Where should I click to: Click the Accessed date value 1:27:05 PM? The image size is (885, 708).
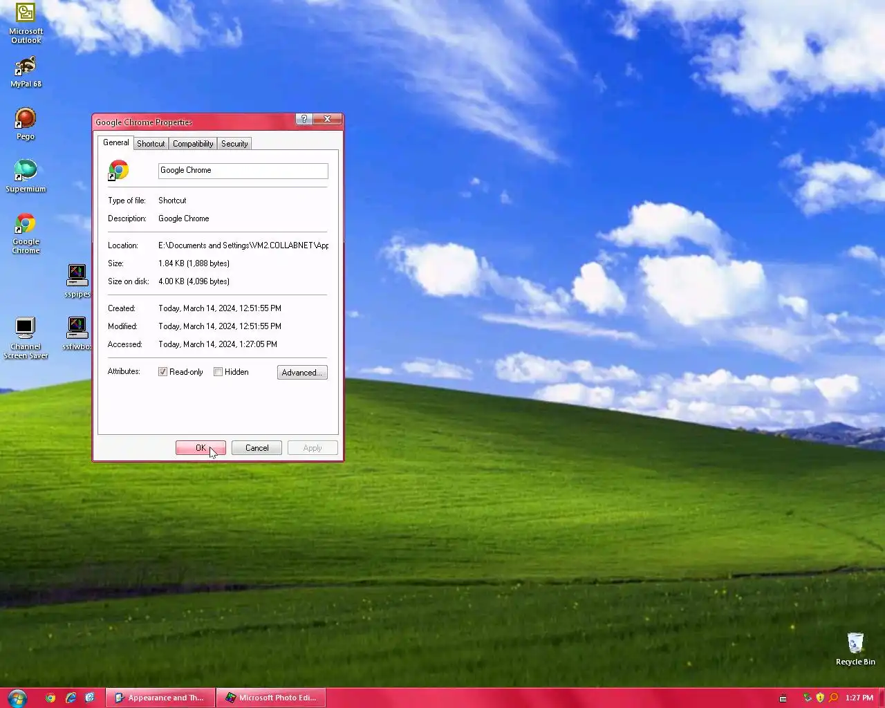coord(218,344)
